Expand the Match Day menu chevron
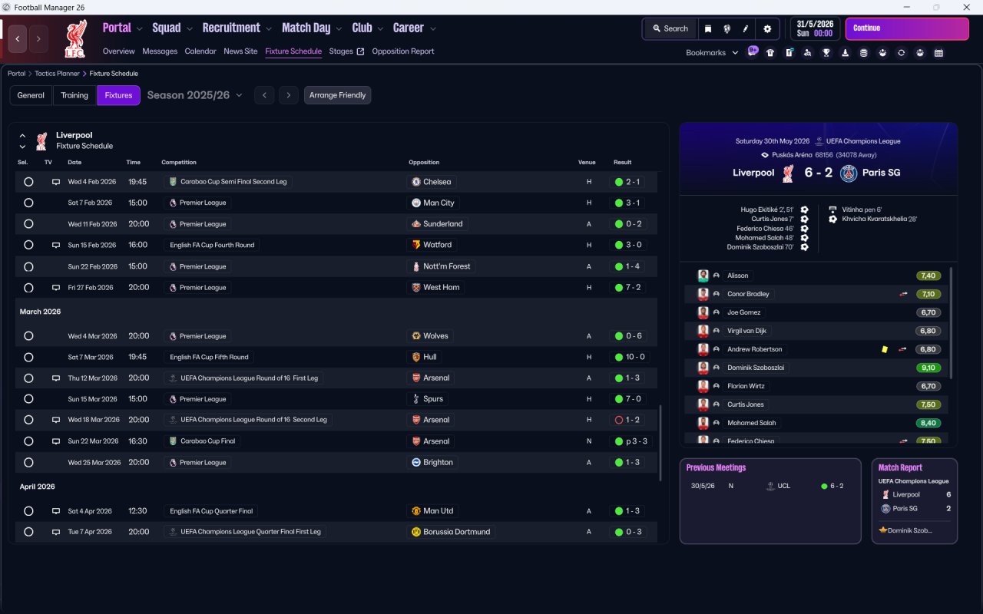983x614 pixels. (339, 29)
